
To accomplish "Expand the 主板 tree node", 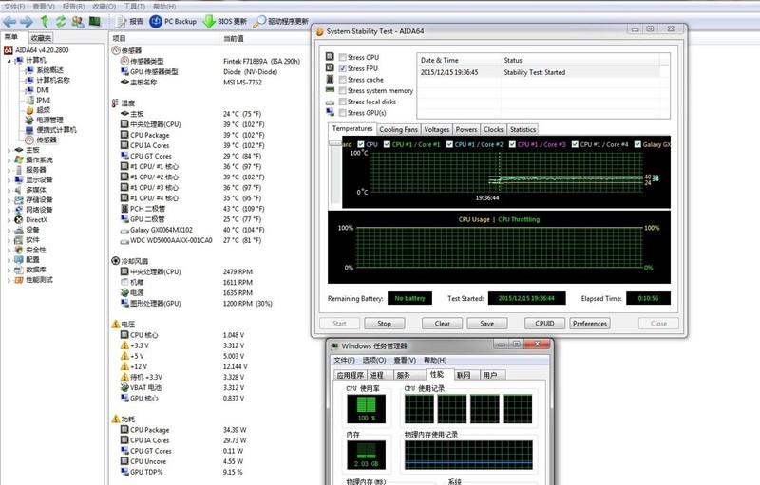I will tap(9, 150).
